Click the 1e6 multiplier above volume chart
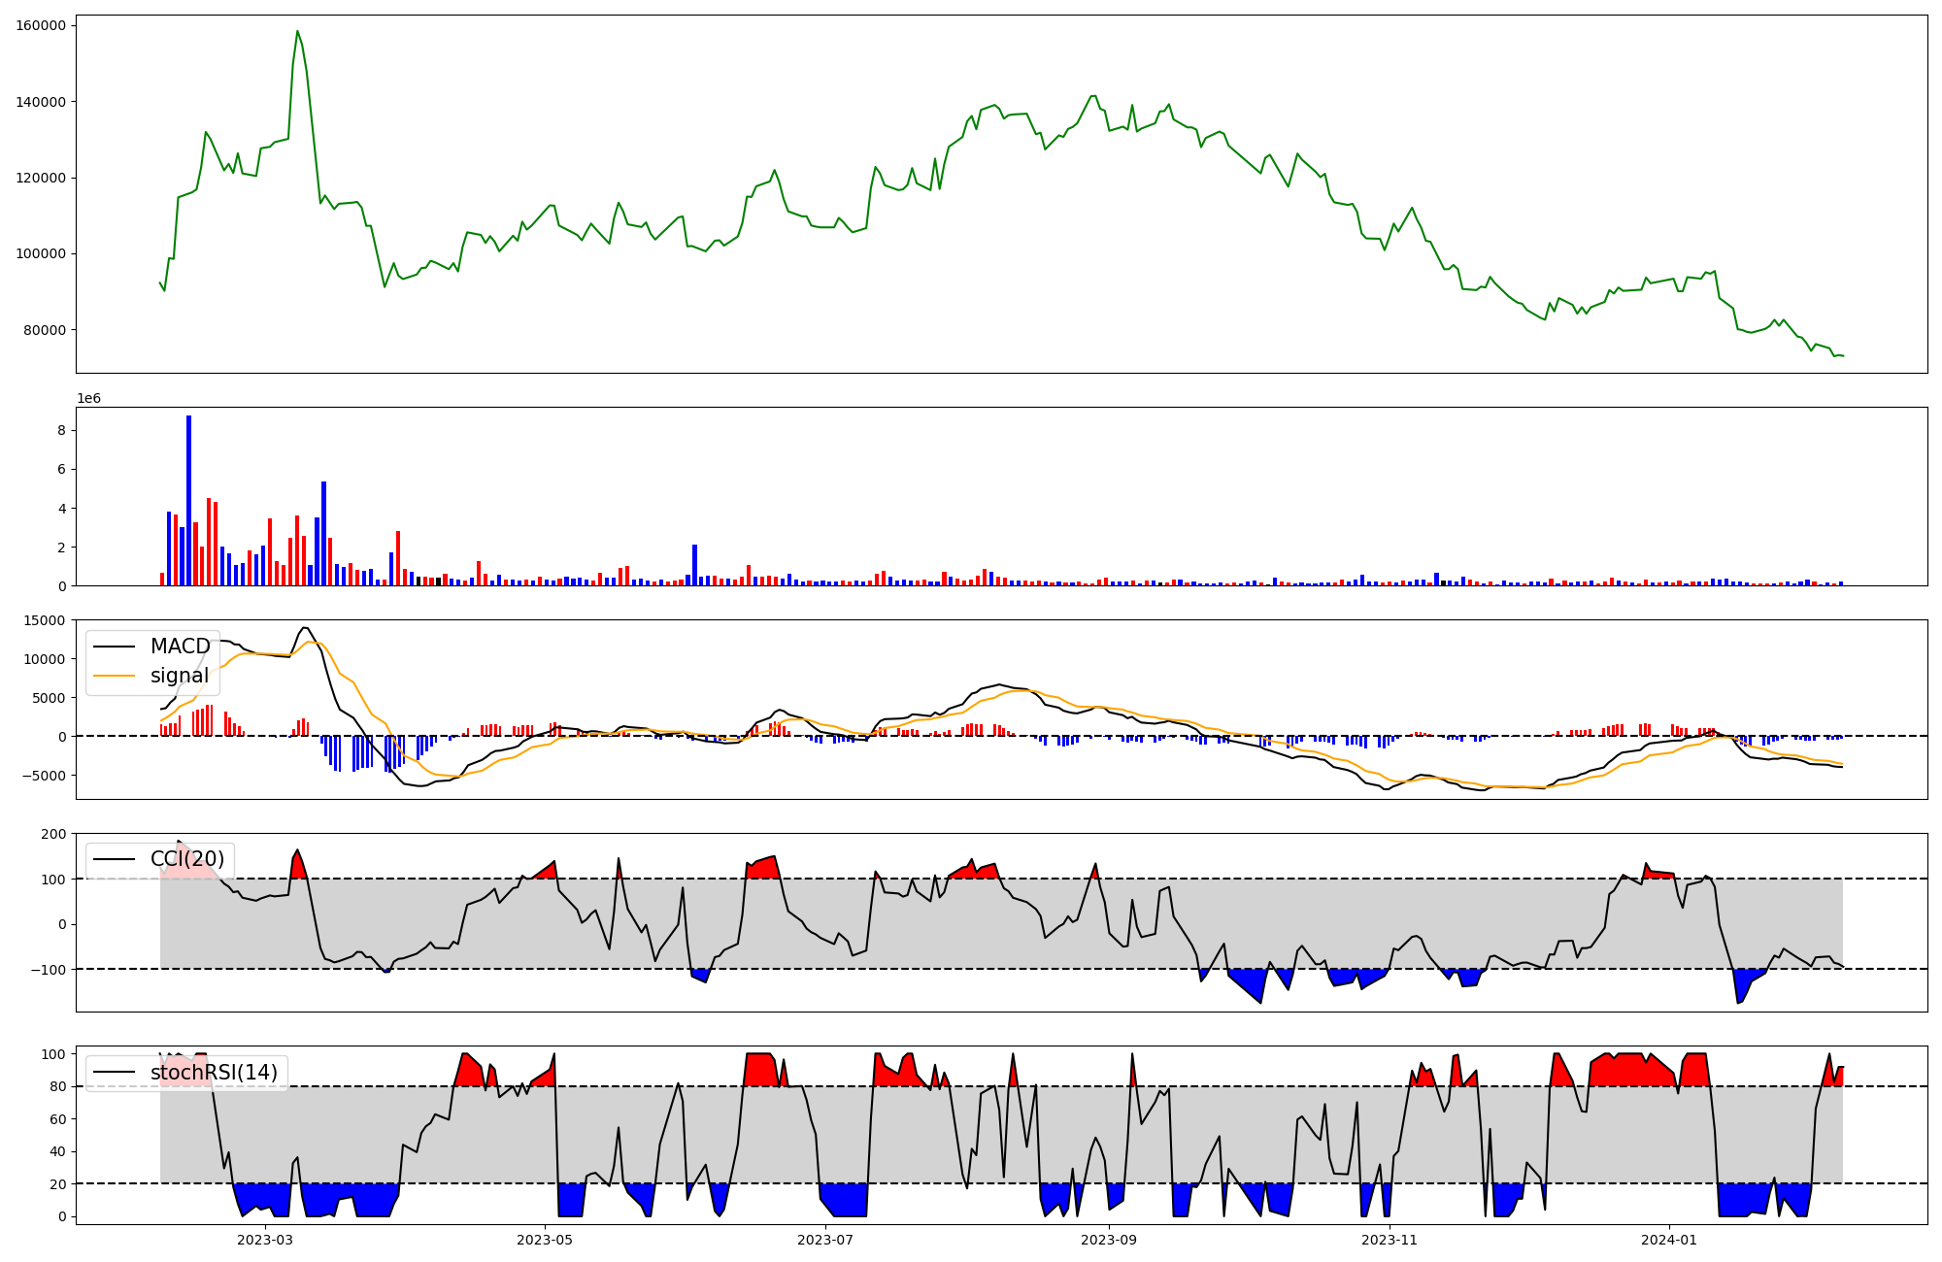 [x=88, y=399]
